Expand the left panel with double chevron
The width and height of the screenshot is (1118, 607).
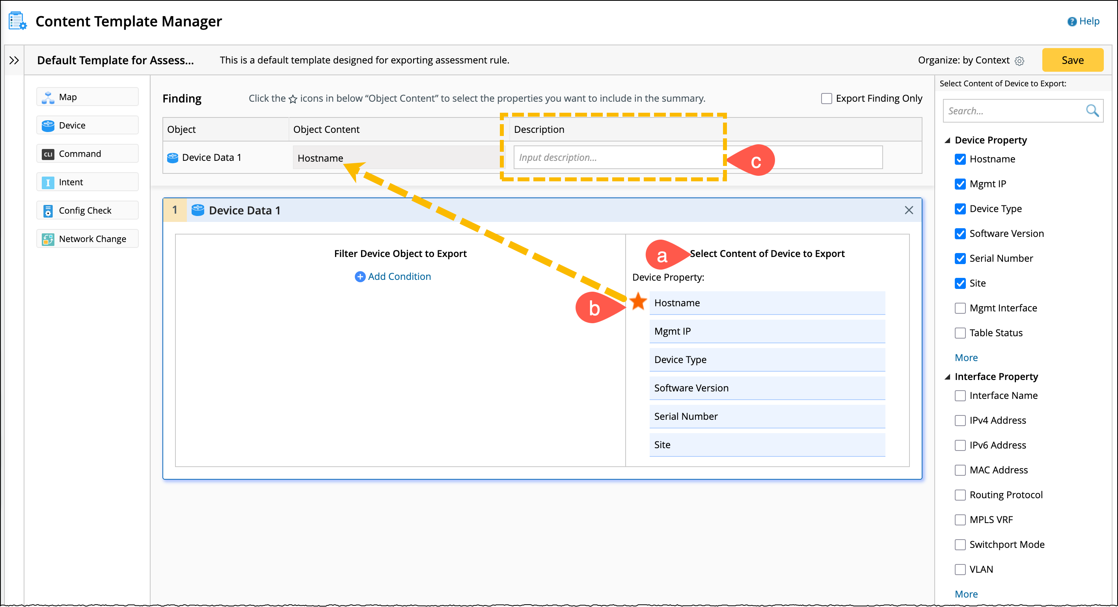(x=14, y=60)
